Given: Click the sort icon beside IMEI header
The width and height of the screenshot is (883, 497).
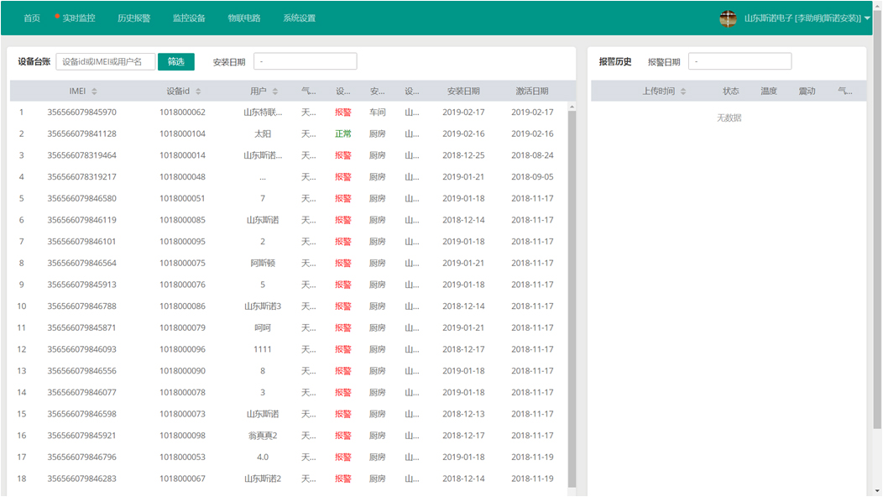Looking at the screenshot, I should pyautogui.click(x=94, y=92).
